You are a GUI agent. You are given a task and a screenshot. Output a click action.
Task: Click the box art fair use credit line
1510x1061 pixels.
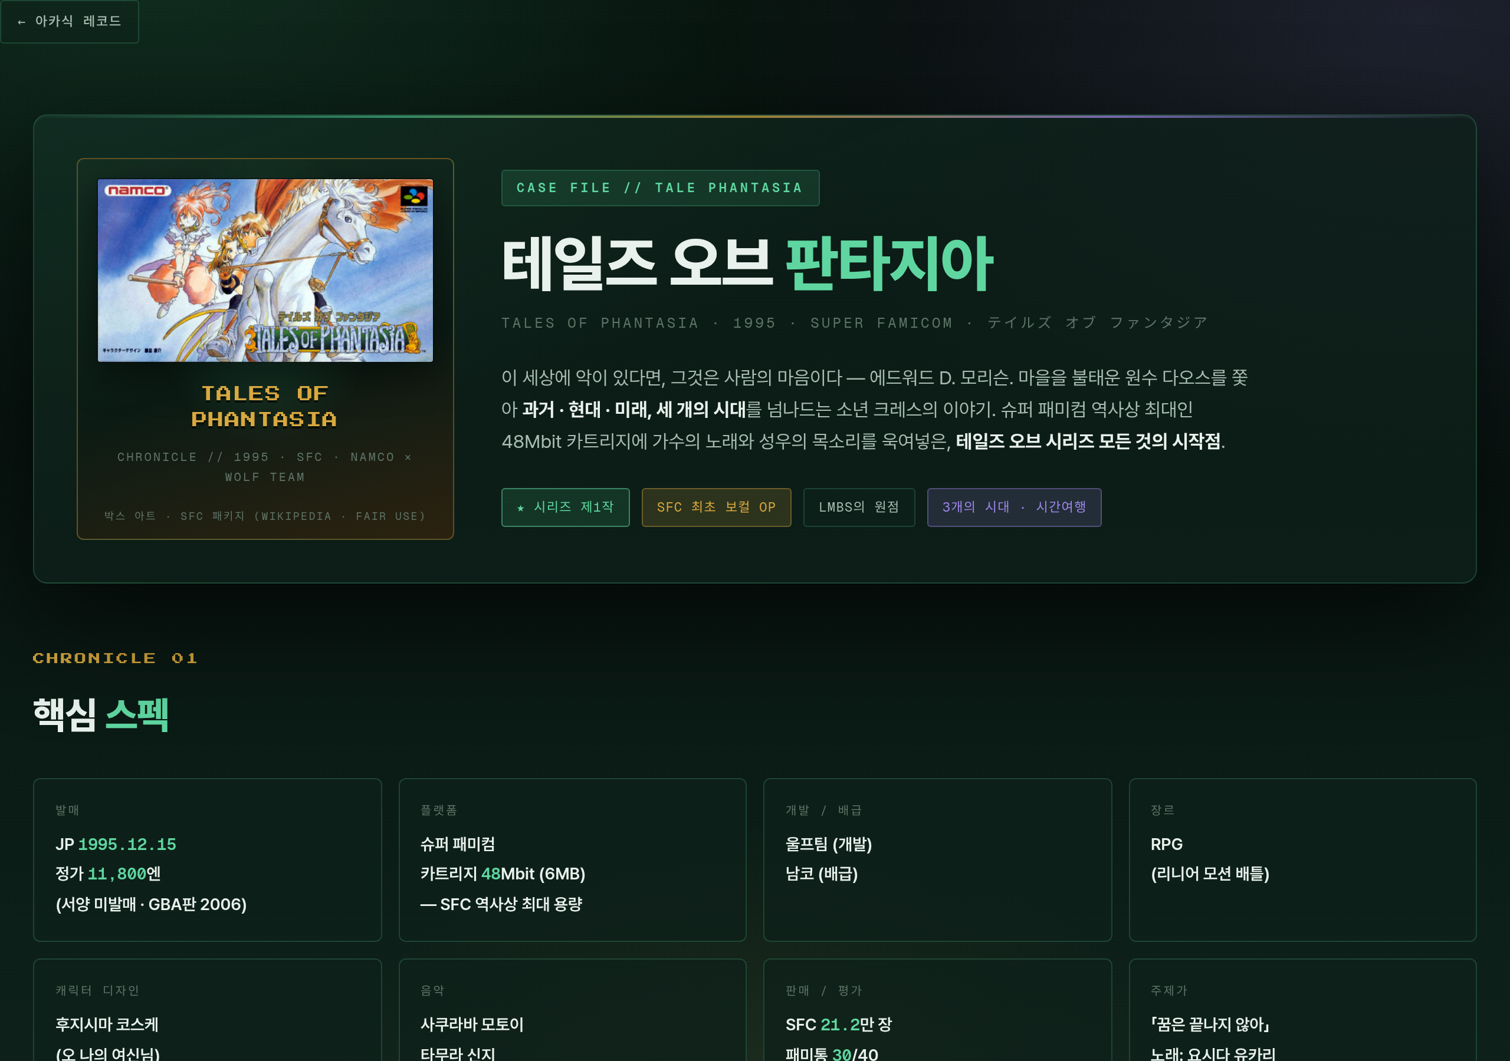[265, 516]
